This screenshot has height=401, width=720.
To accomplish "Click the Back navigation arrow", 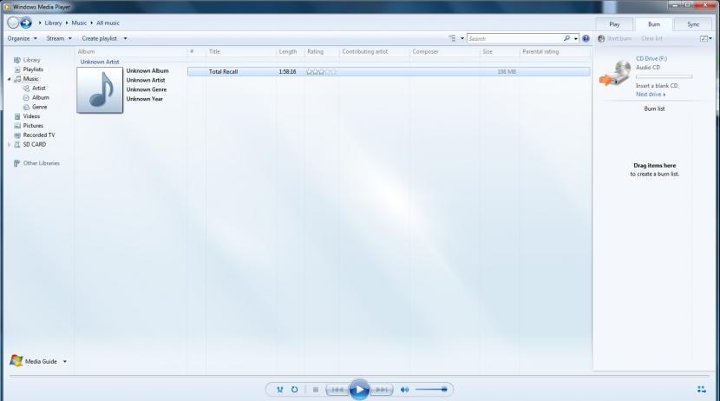I will coord(13,23).
